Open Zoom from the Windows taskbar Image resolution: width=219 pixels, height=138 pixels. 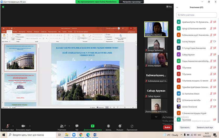point(74,135)
